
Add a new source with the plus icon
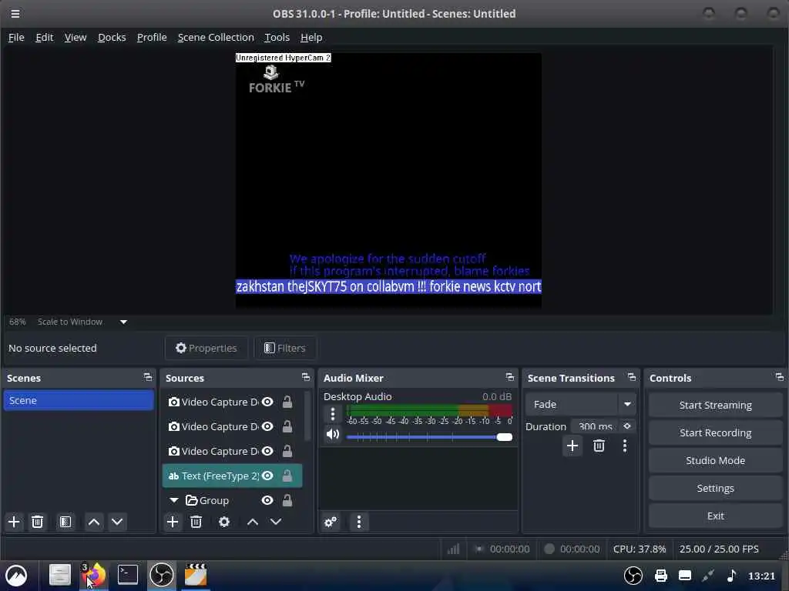[x=173, y=522]
